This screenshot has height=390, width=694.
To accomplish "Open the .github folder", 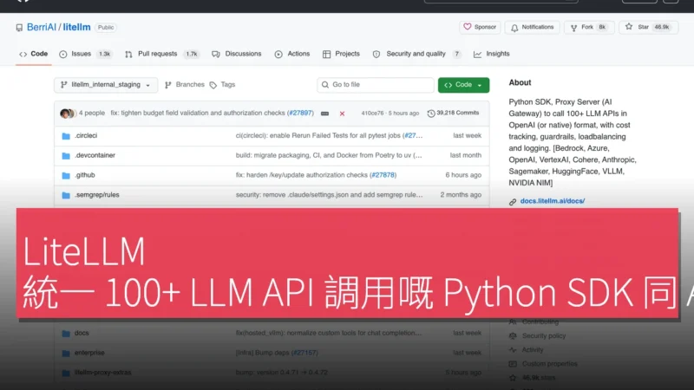I will [84, 175].
